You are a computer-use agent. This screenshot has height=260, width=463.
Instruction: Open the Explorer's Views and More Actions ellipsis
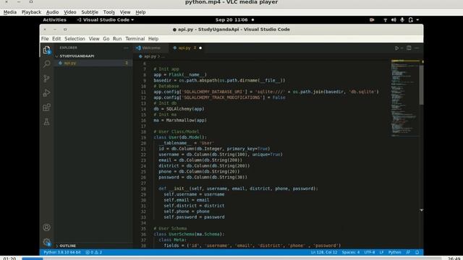(x=126, y=48)
